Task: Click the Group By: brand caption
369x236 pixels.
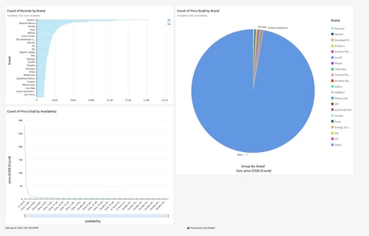Action: 253,167
